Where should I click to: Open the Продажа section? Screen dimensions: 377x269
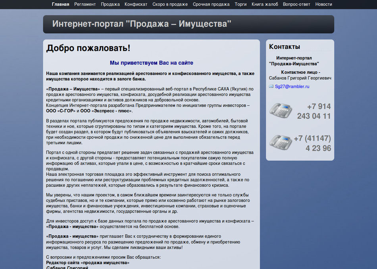click(x=110, y=4)
